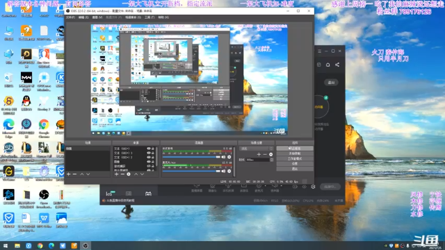This screenshot has height=250, width=445.
Task: Hide the first text source via eye icon
Action: (148, 149)
